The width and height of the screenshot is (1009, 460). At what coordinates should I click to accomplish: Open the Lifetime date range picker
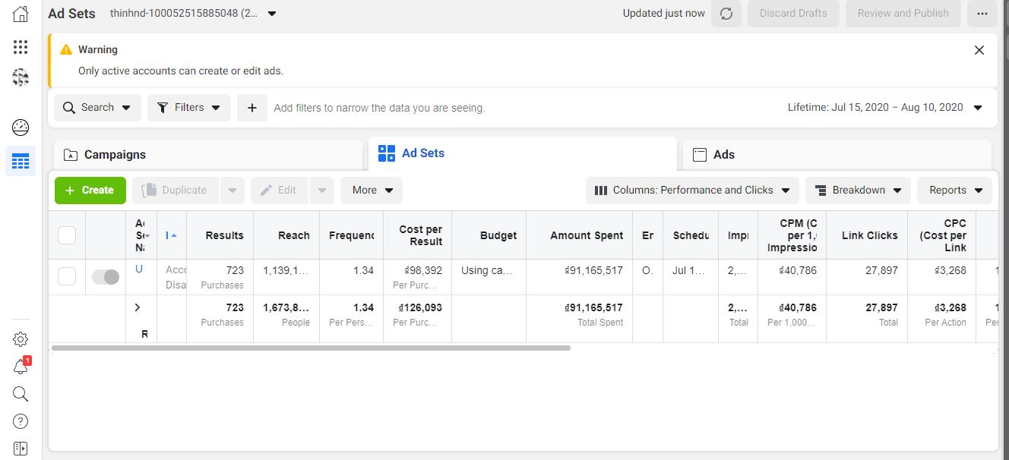884,108
